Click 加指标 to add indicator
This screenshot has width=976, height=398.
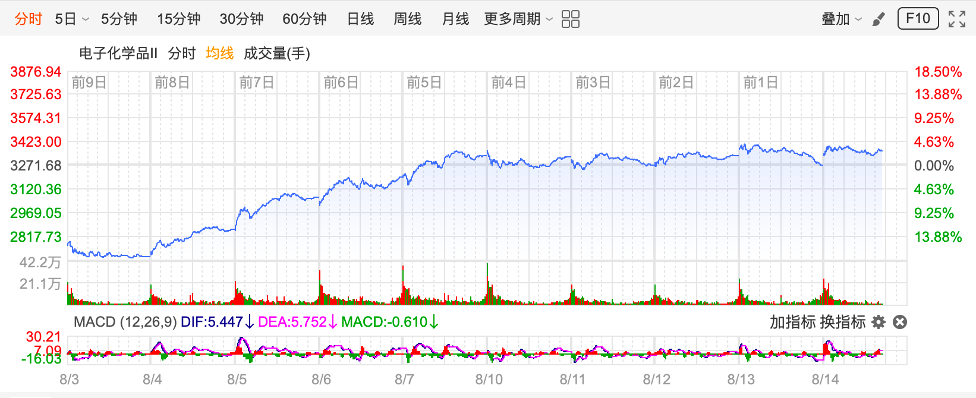click(x=792, y=322)
